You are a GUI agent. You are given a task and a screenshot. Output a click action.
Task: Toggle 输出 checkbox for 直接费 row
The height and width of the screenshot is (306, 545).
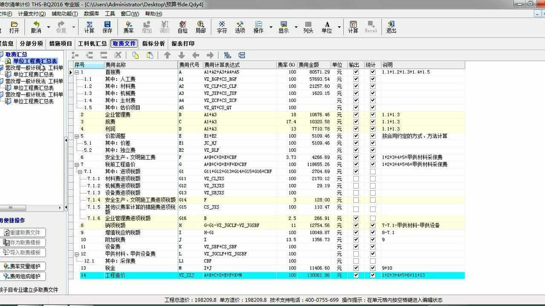(356, 72)
